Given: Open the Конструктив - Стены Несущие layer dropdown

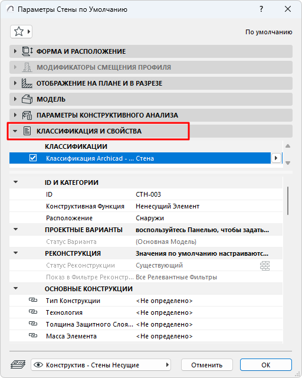Looking at the screenshot, I should pyautogui.click(x=101, y=365).
